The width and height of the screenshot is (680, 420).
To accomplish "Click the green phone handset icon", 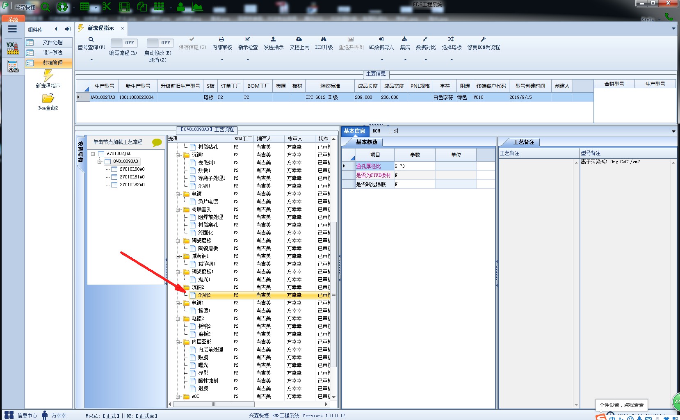I will pos(669,17).
